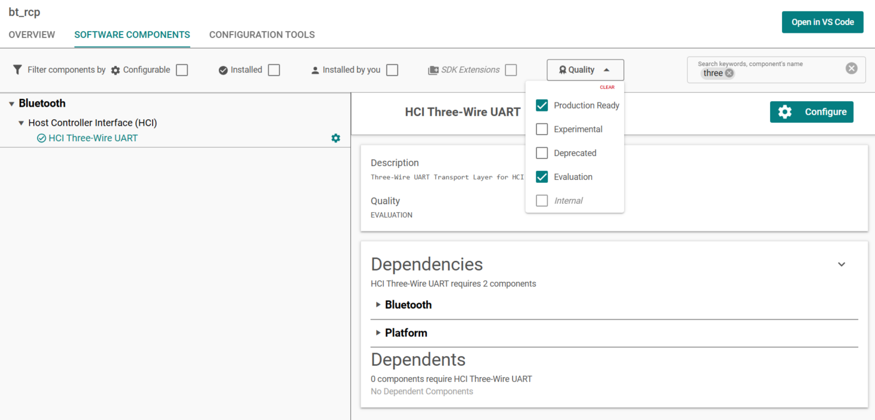Viewport: 875px width, 420px height.
Task: Enable the Configurable filter checkbox
Action: 182,70
